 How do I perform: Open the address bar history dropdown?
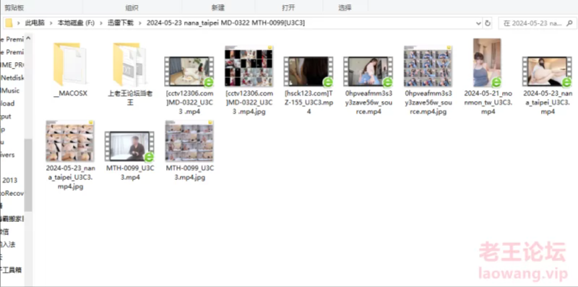coord(478,23)
